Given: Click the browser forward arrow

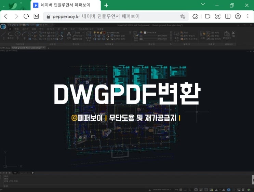Looking at the screenshot, I should click(x=16, y=16).
